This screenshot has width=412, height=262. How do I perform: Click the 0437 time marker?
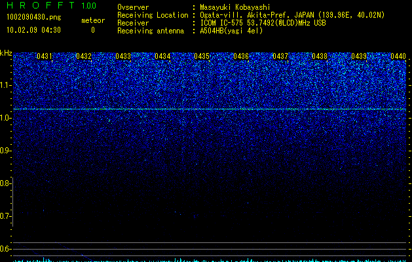point(280,56)
